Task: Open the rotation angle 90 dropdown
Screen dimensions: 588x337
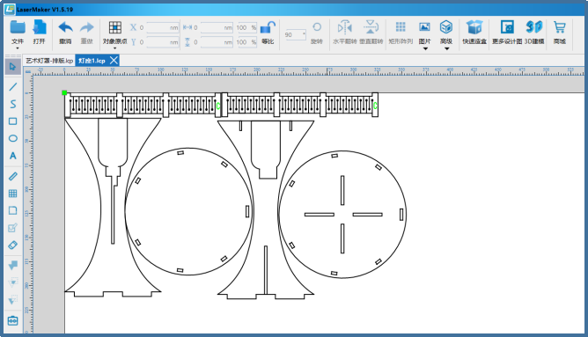Action: coord(295,34)
